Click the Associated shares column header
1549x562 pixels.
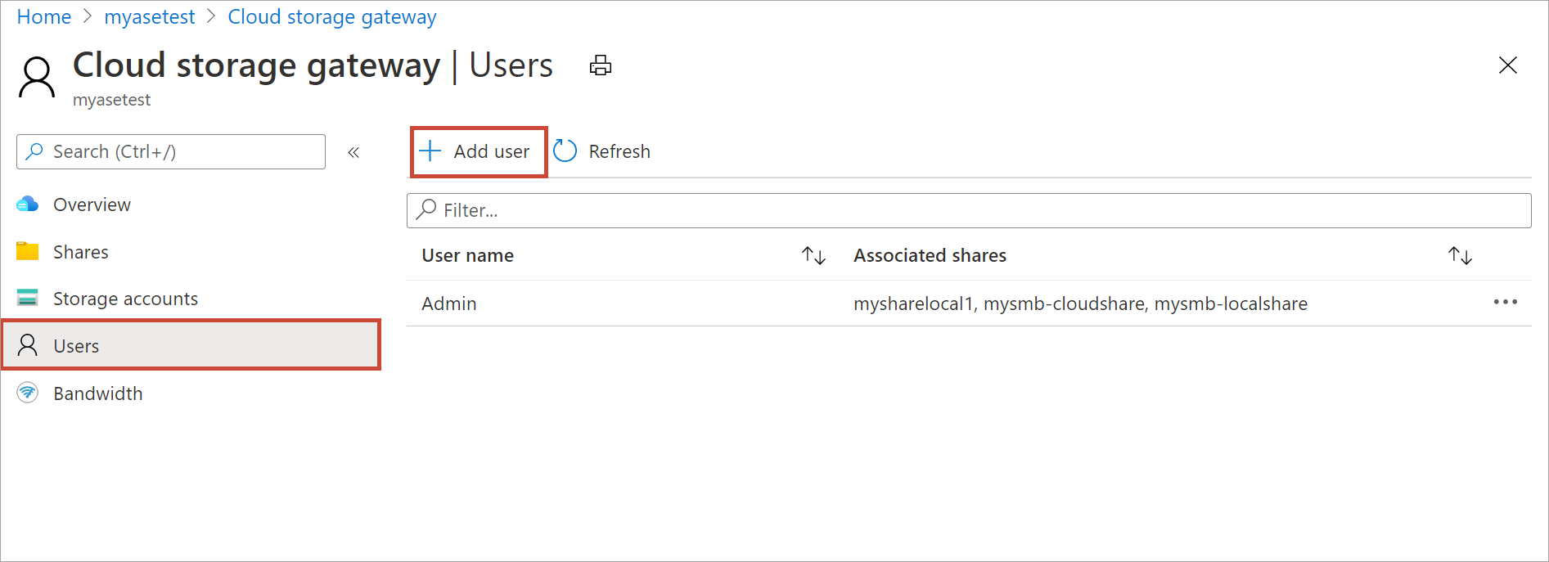point(930,255)
